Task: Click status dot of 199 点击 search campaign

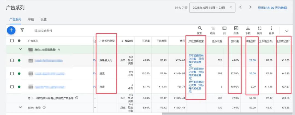Action: click(x=19, y=74)
